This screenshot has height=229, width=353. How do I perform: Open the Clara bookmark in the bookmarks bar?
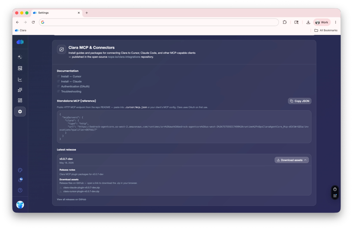(x=21, y=30)
